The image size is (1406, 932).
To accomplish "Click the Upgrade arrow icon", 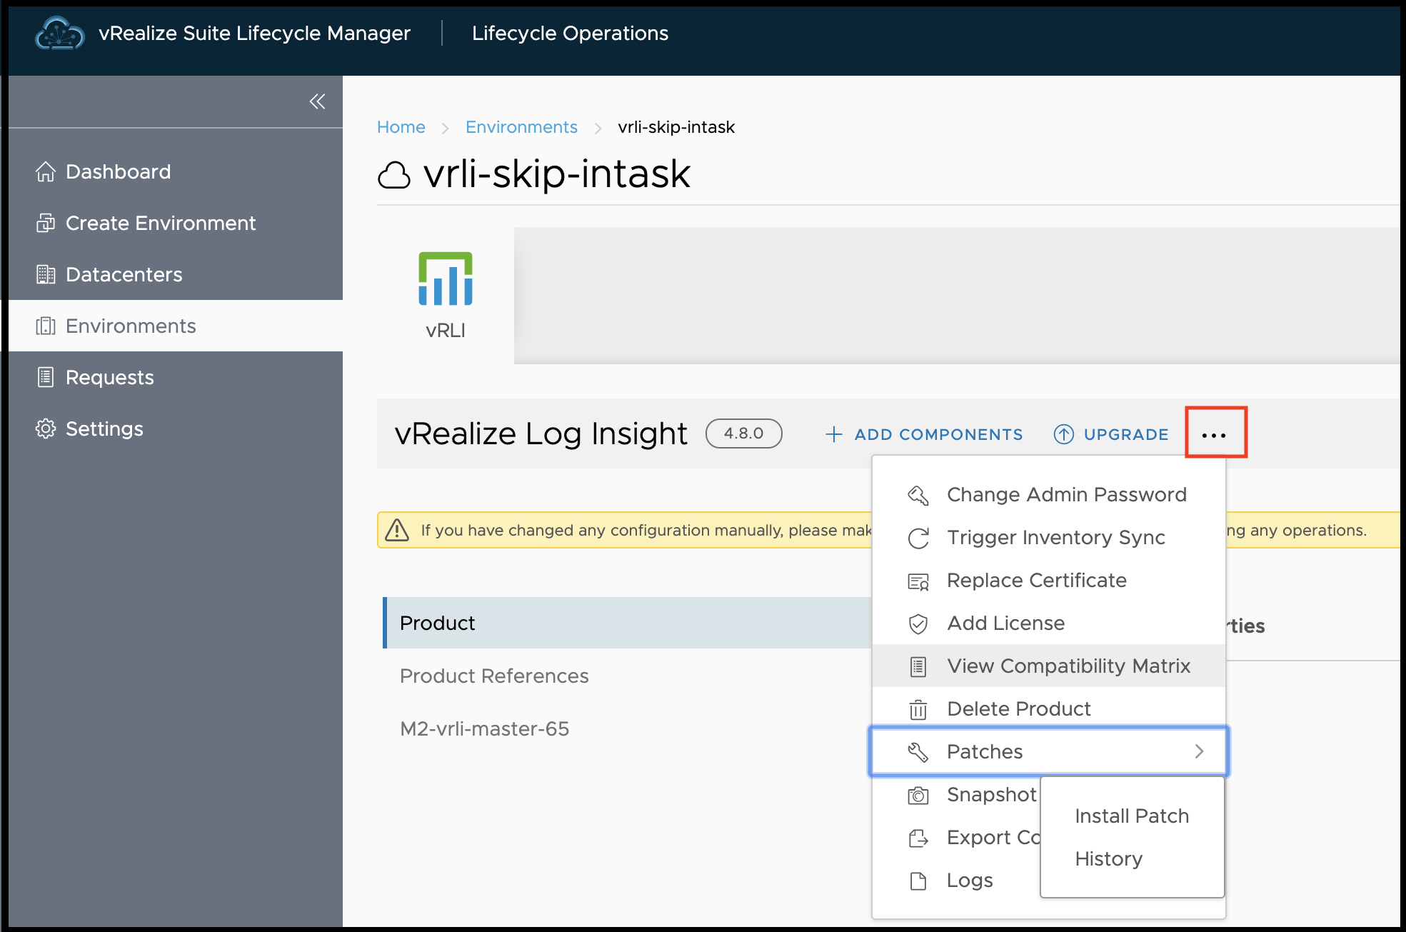I will point(1063,434).
